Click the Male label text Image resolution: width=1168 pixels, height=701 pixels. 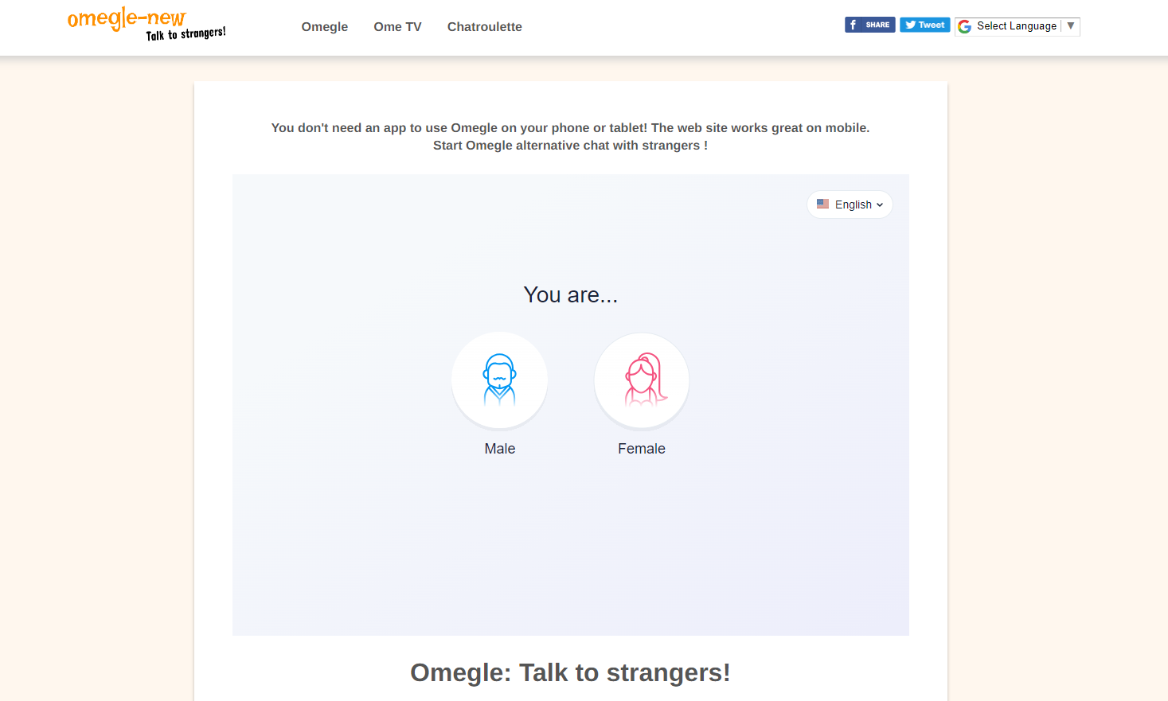click(499, 449)
